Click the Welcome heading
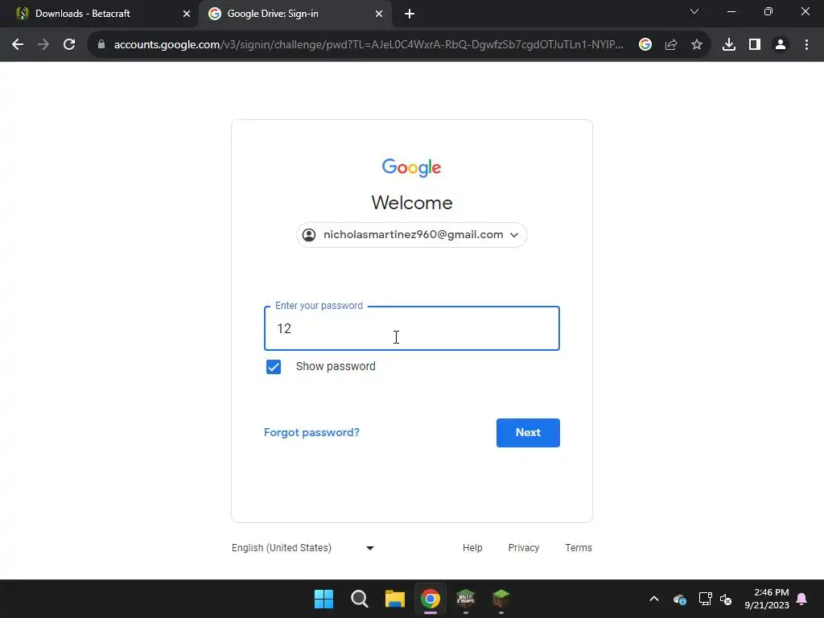Image resolution: width=824 pixels, height=618 pixels. point(411,203)
